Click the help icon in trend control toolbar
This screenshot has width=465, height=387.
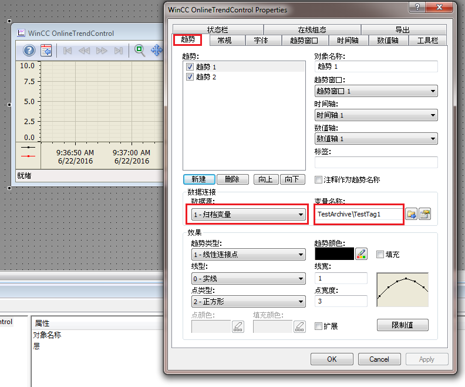29,51
